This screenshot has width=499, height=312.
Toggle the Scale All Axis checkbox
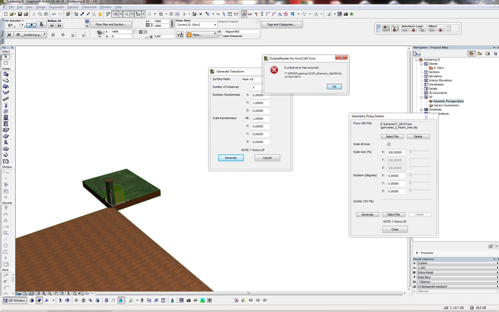(x=389, y=144)
